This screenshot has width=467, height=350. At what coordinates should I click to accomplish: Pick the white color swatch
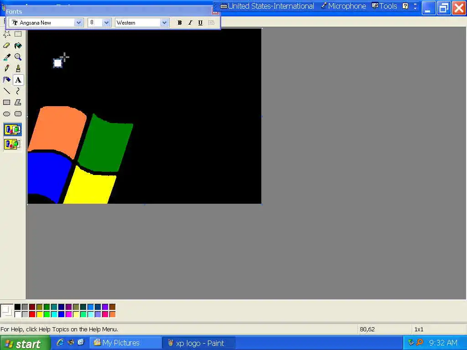[x=18, y=314]
